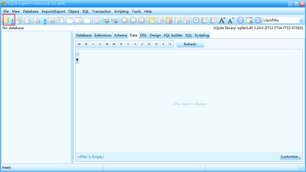Click the script with pink arrow icon
This screenshot has height=172, width=306.
pyautogui.click(x=169, y=20)
